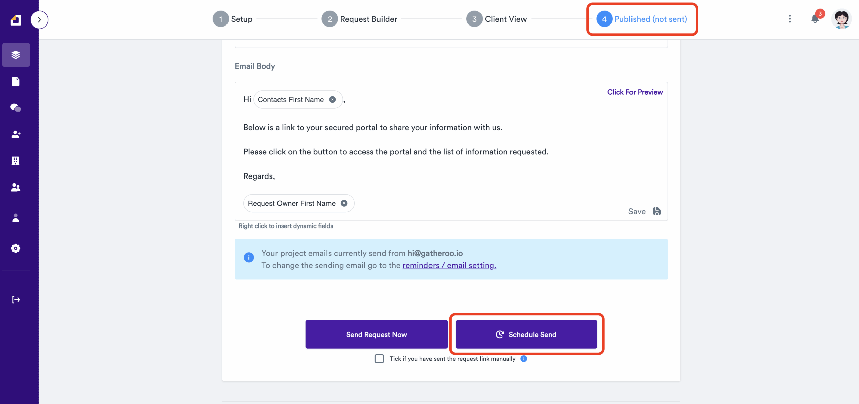Open the company building icon in sidebar
The width and height of the screenshot is (859, 404).
[x=16, y=161]
